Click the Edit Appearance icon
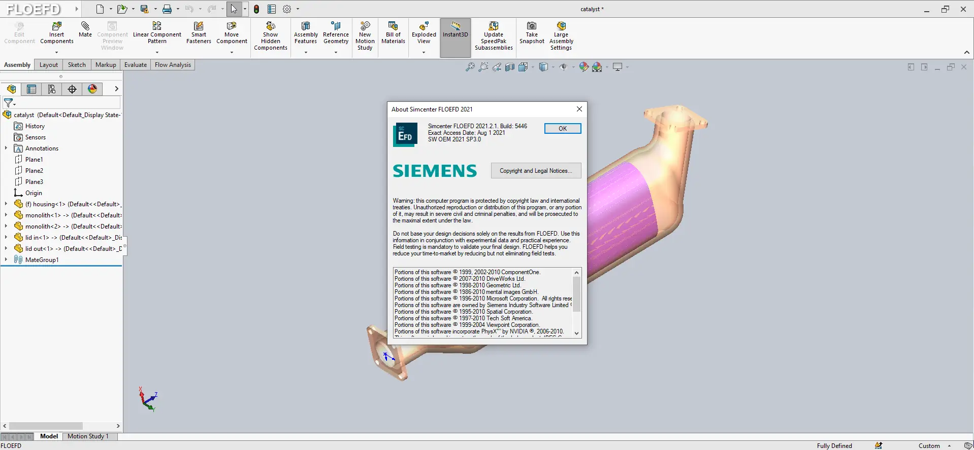Screen dimensions: 974x450 pyautogui.click(x=584, y=67)
